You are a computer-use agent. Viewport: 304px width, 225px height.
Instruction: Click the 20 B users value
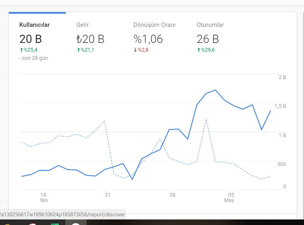tap(31, 39)
